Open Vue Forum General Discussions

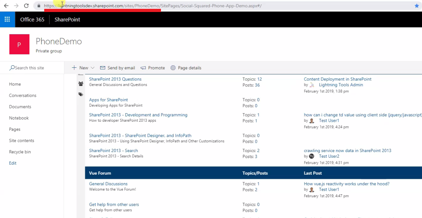click(x=108, y=184)
